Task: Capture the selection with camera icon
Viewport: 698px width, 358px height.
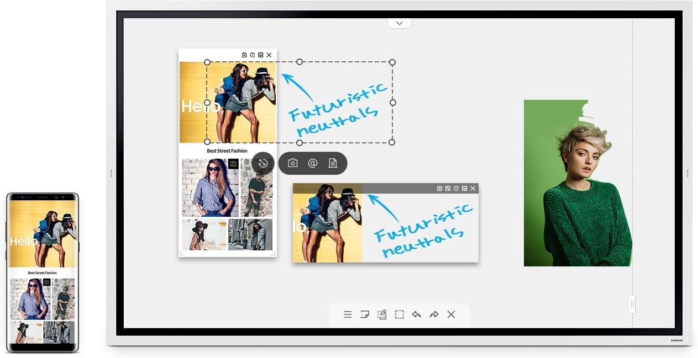Action: [x=293, y=163]
